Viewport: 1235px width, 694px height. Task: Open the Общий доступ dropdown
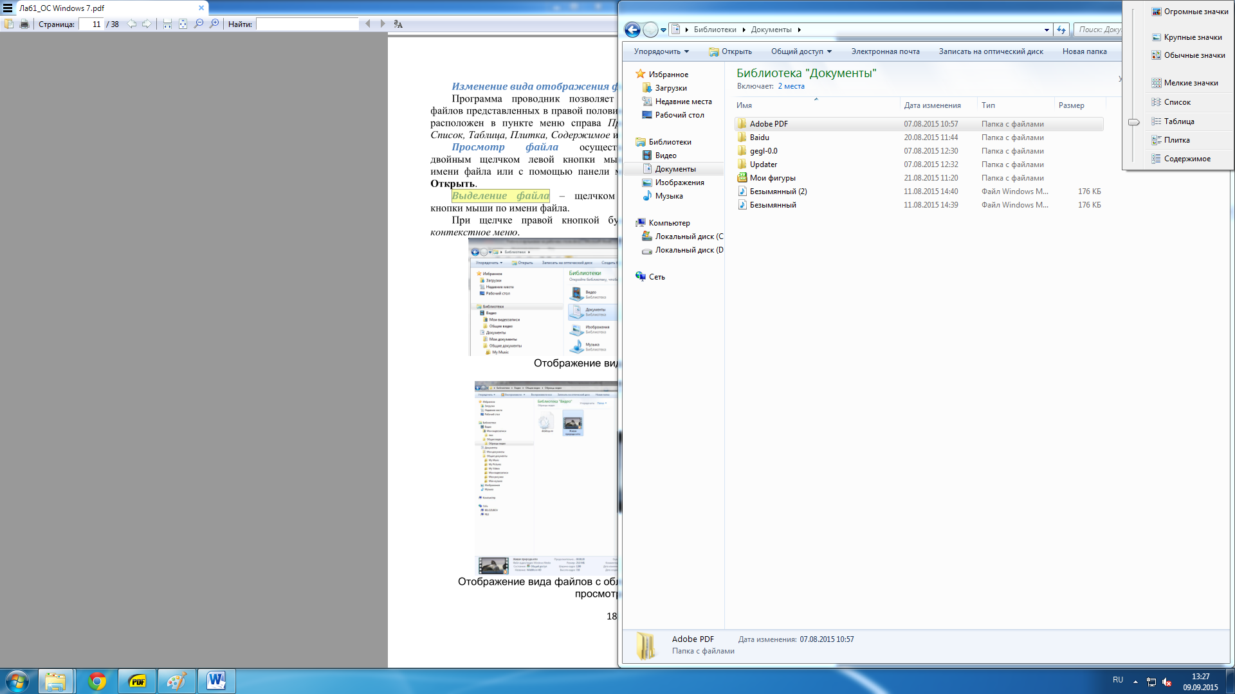pos(801,51)
